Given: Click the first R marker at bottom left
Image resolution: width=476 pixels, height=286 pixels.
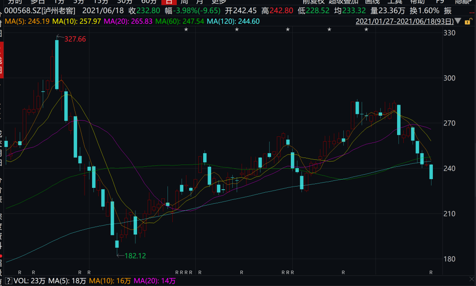Looking at the screenshot, I should click(x=19, y=273).
